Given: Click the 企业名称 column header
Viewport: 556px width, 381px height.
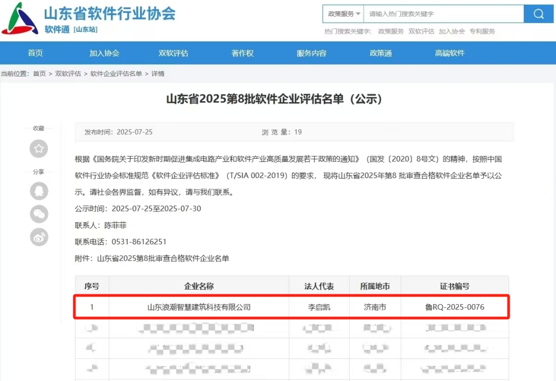Looking at the screenshot, I should tap(199, 286).
